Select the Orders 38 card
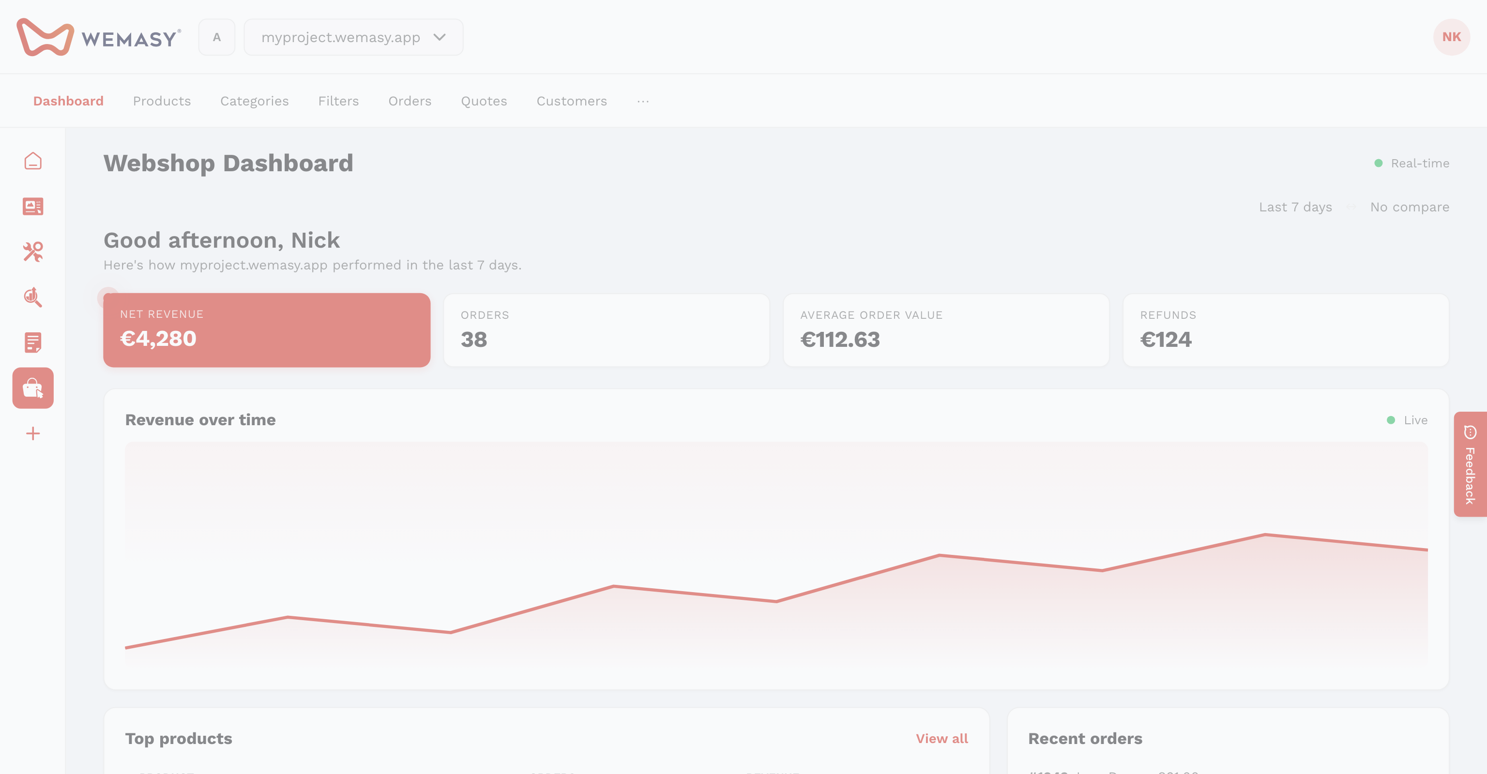 (606, 330)
